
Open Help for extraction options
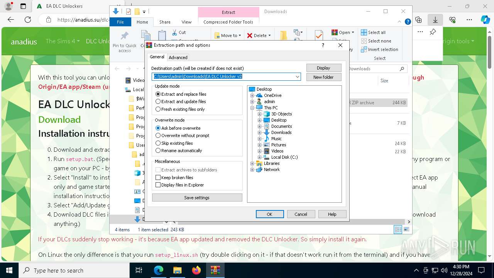click(332, 214)
